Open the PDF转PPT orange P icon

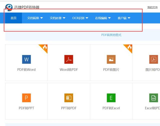click(26, 98)
